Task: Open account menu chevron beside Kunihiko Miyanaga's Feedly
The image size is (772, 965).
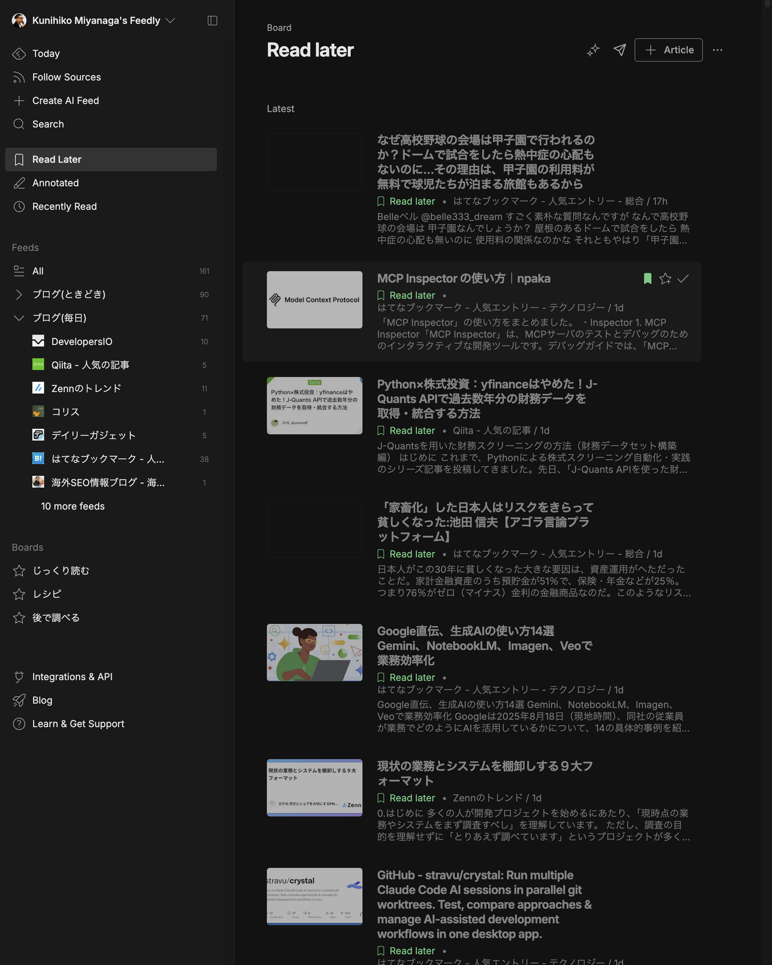Action: (170, 20)
